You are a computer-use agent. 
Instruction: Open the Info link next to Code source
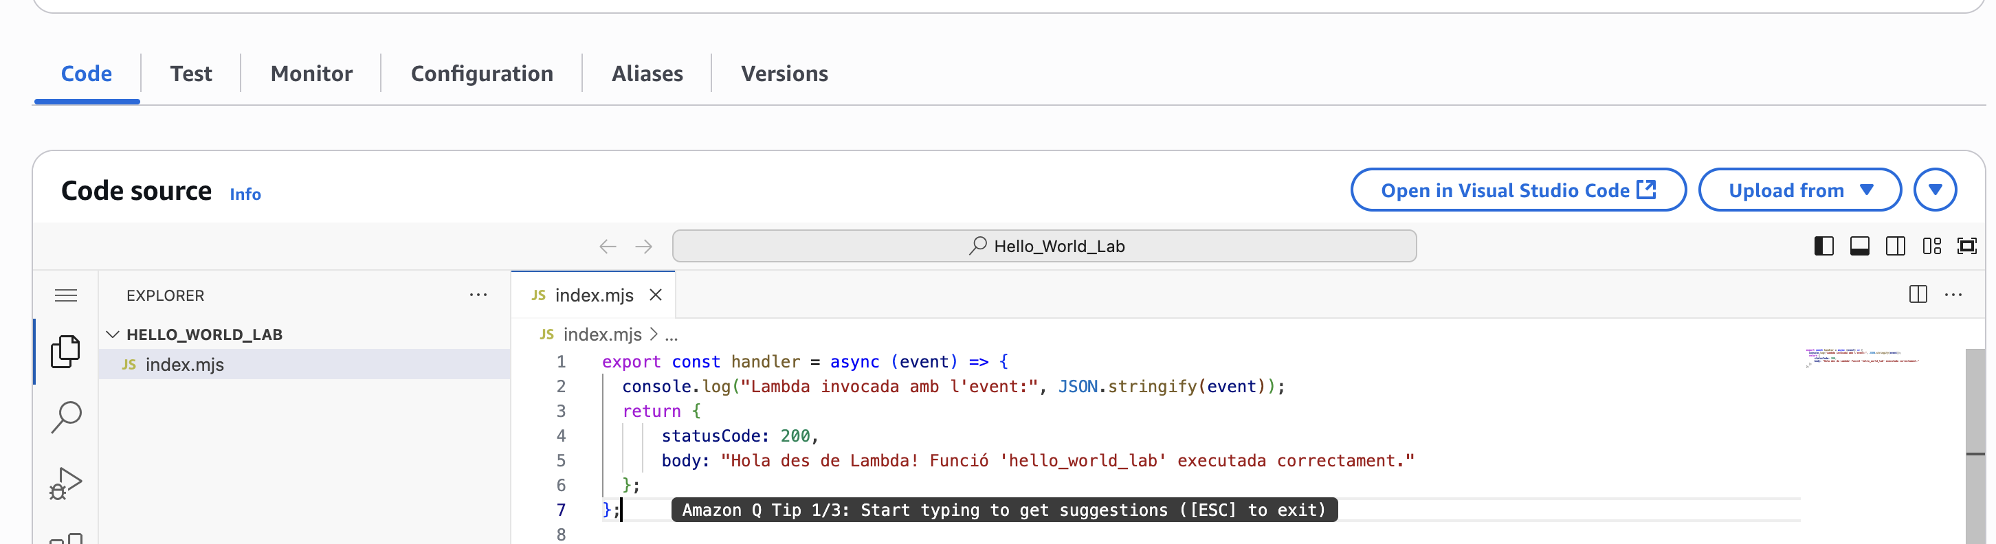coord(245,194)
